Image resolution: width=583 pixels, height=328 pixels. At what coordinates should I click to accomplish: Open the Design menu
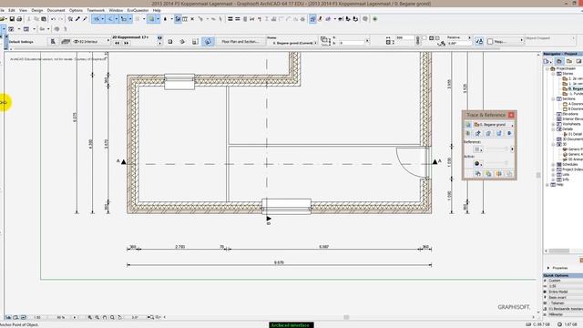coord(37,10)
